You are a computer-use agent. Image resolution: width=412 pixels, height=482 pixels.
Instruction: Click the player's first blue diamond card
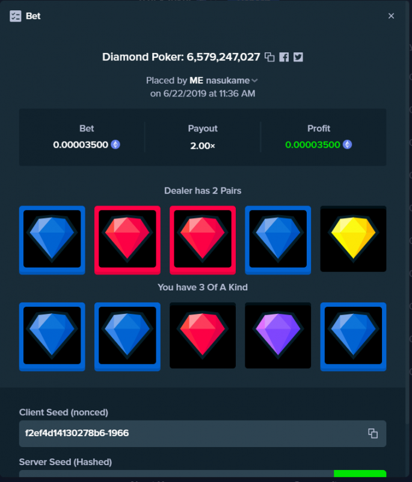pos(52,337)
